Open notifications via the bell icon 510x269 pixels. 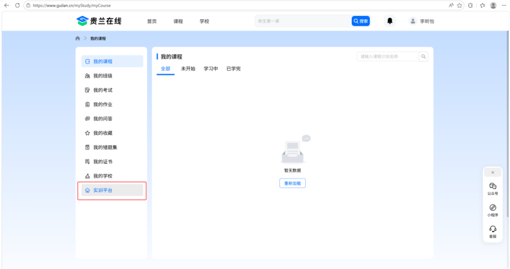click(x=389, y=21)
